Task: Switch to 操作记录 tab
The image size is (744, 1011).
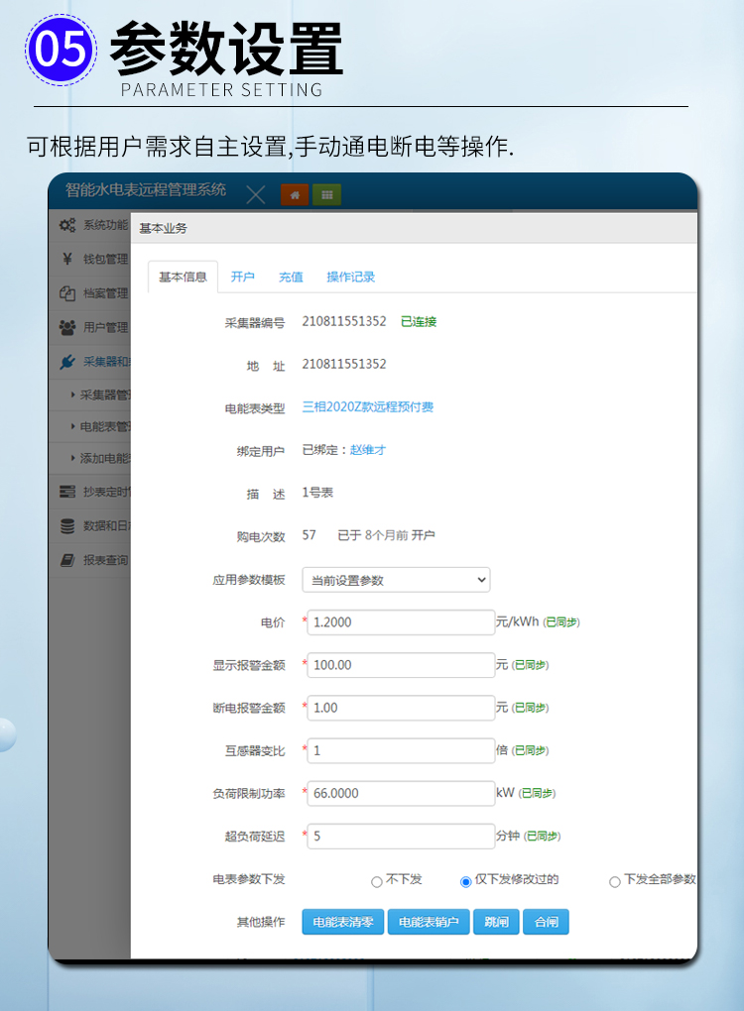Action: point(350,277)
